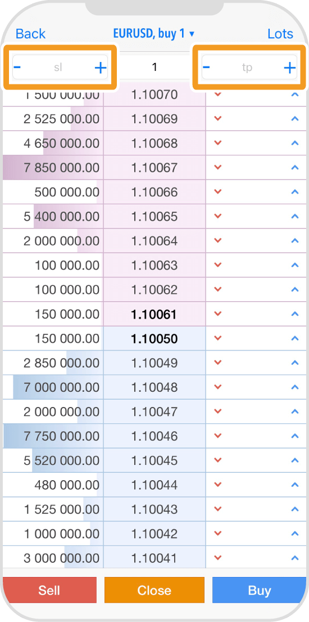
Task: Select the bold ask price 1.10061
Action: (x=154, y=315)
